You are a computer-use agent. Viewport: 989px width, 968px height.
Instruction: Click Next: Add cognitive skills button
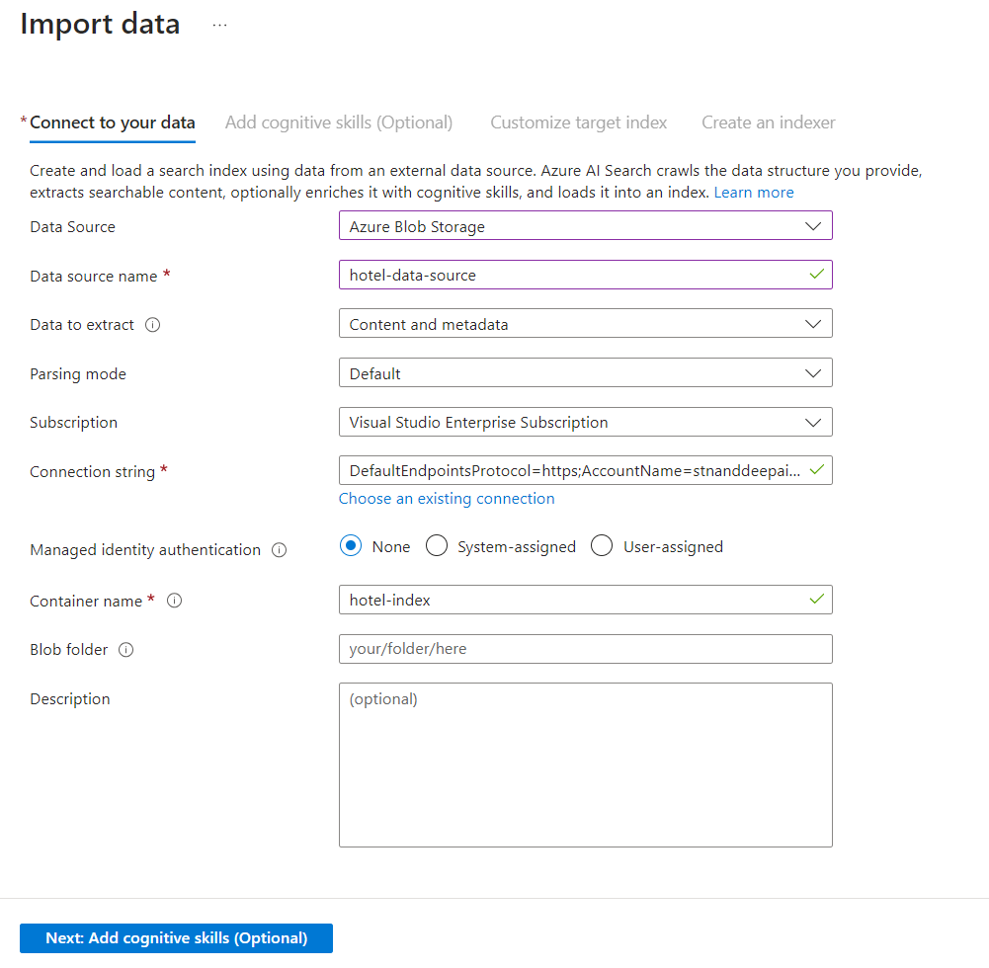click(176, 938)
